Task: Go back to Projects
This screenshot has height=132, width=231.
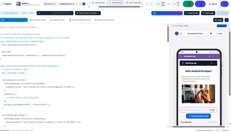Action: point(6,4)
